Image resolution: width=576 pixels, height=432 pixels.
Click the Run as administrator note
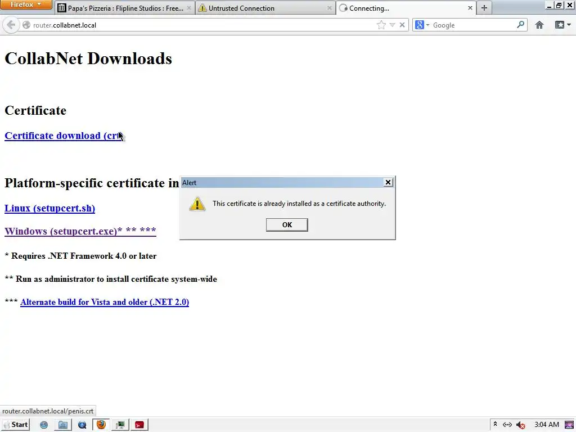pyautogui.click(x=111, y=279)
